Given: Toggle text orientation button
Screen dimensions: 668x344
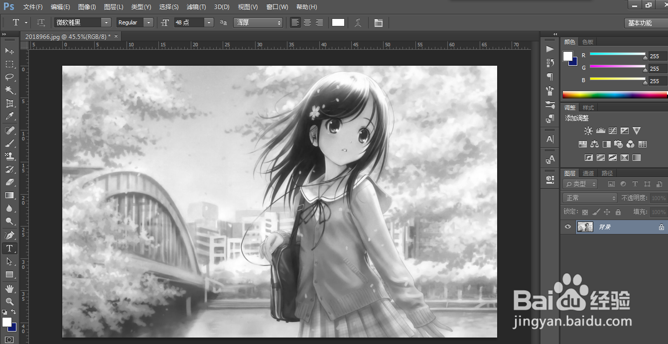Looking at the screenshot, I should click(x=41, y=22).
